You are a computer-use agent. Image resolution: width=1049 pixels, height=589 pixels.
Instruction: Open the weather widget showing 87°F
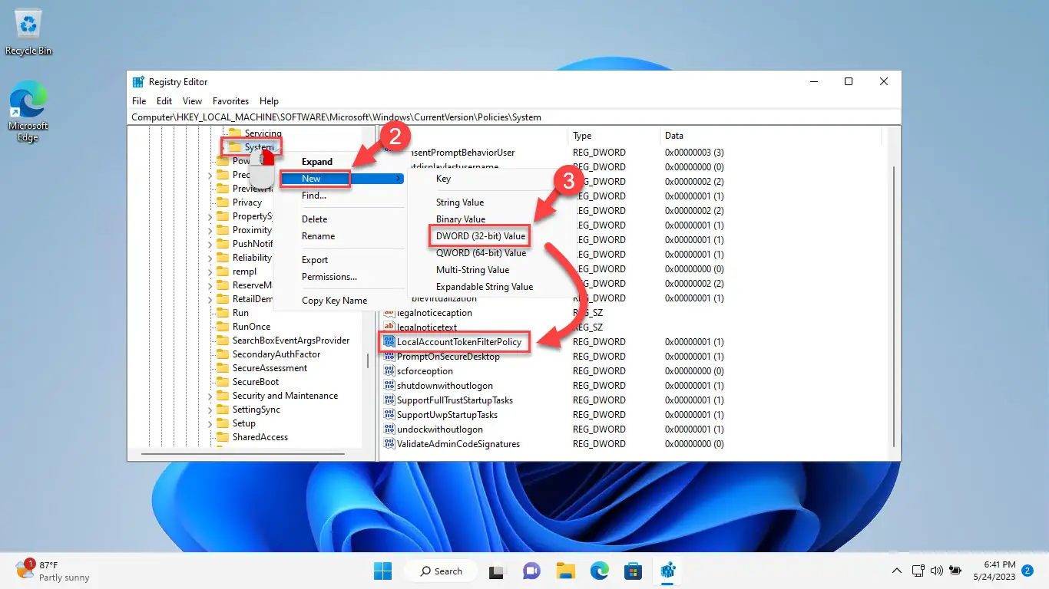point(52,571)
